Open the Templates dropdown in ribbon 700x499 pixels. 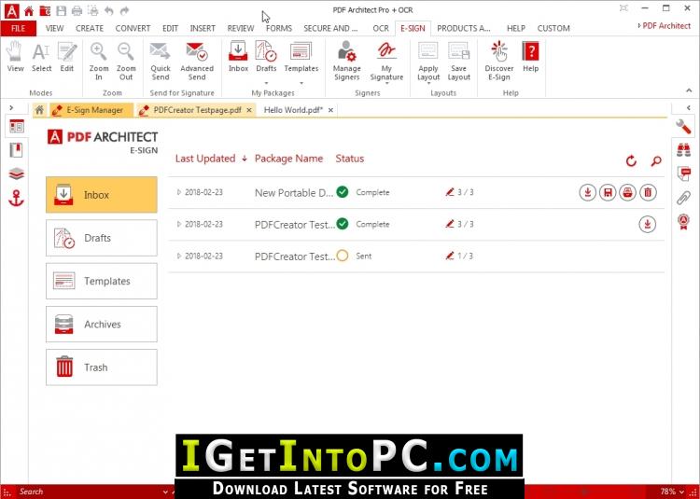(x=301, y=83)
